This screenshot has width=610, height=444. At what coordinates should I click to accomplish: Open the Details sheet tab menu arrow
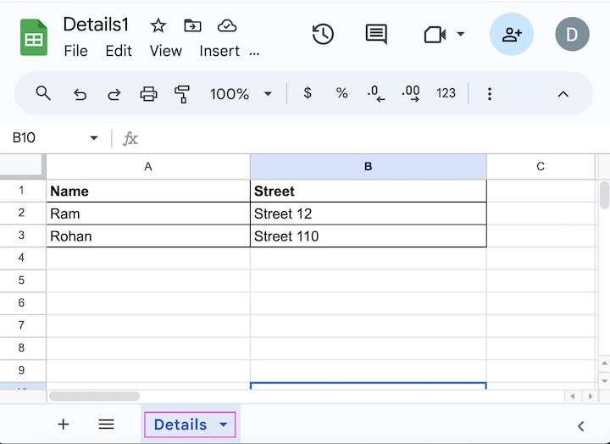224,425
